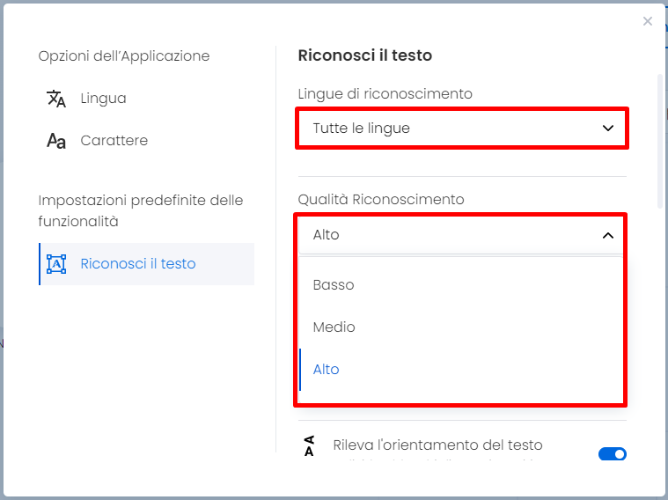Toggle Rileva l'orientamento del testo switch
Image resolution: width=668 pixels, height=500 pixels.
coord(613,454)
